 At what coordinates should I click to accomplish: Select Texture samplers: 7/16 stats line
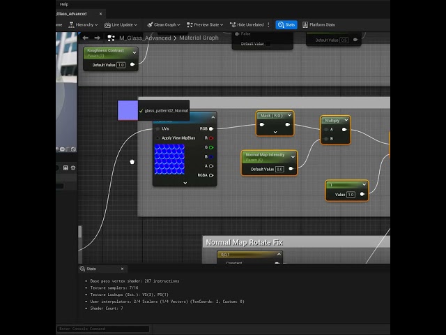114,288
